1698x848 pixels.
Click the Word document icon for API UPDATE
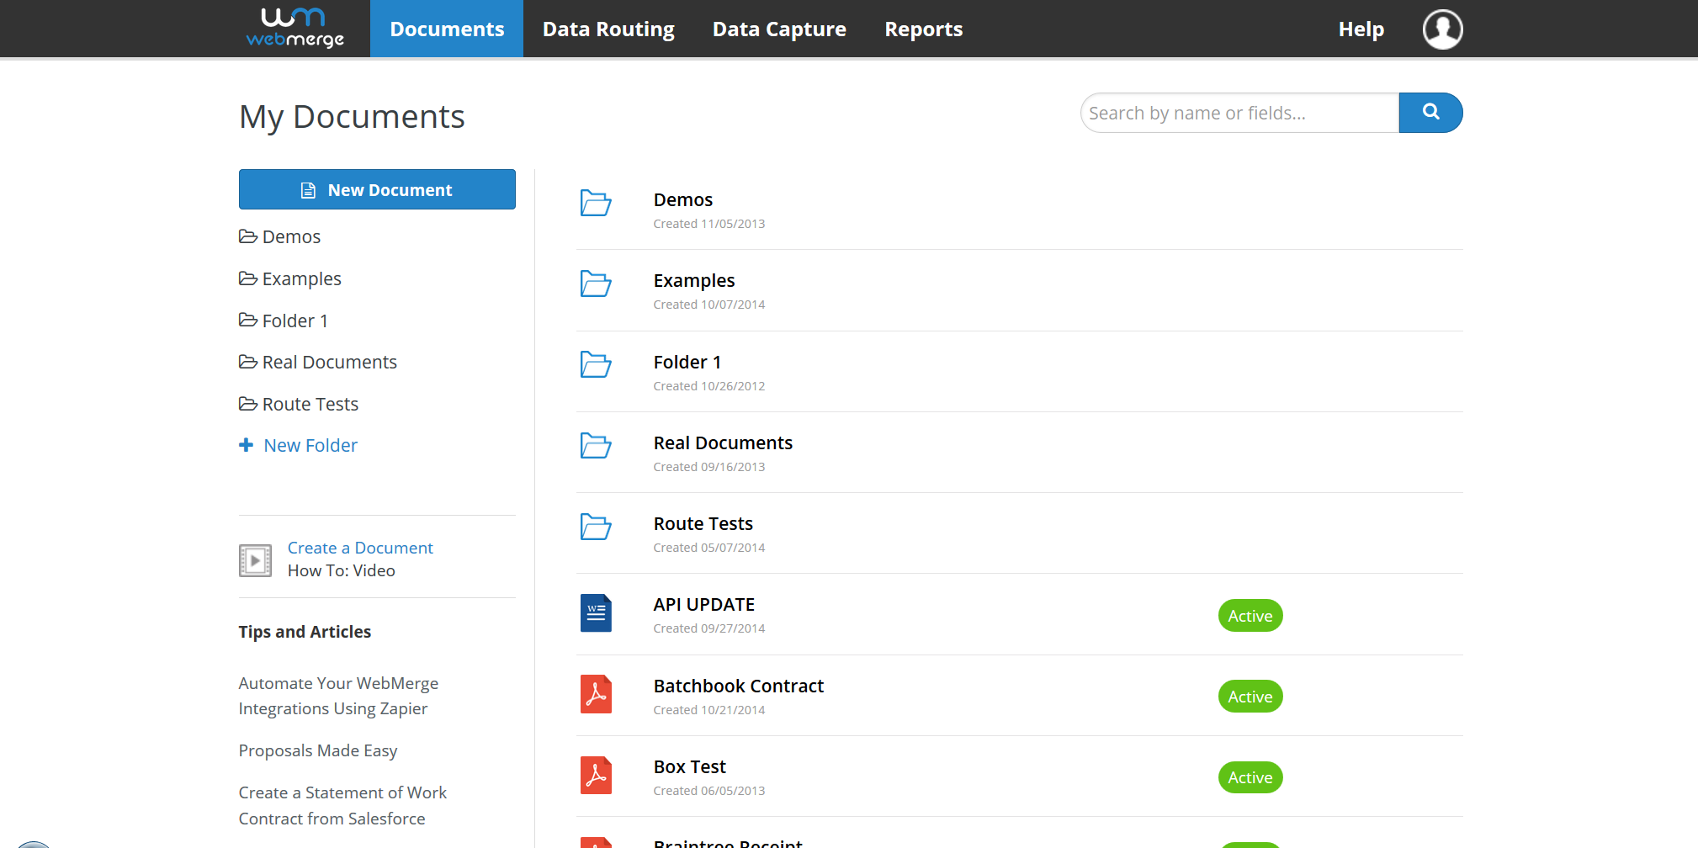point(596,613)
